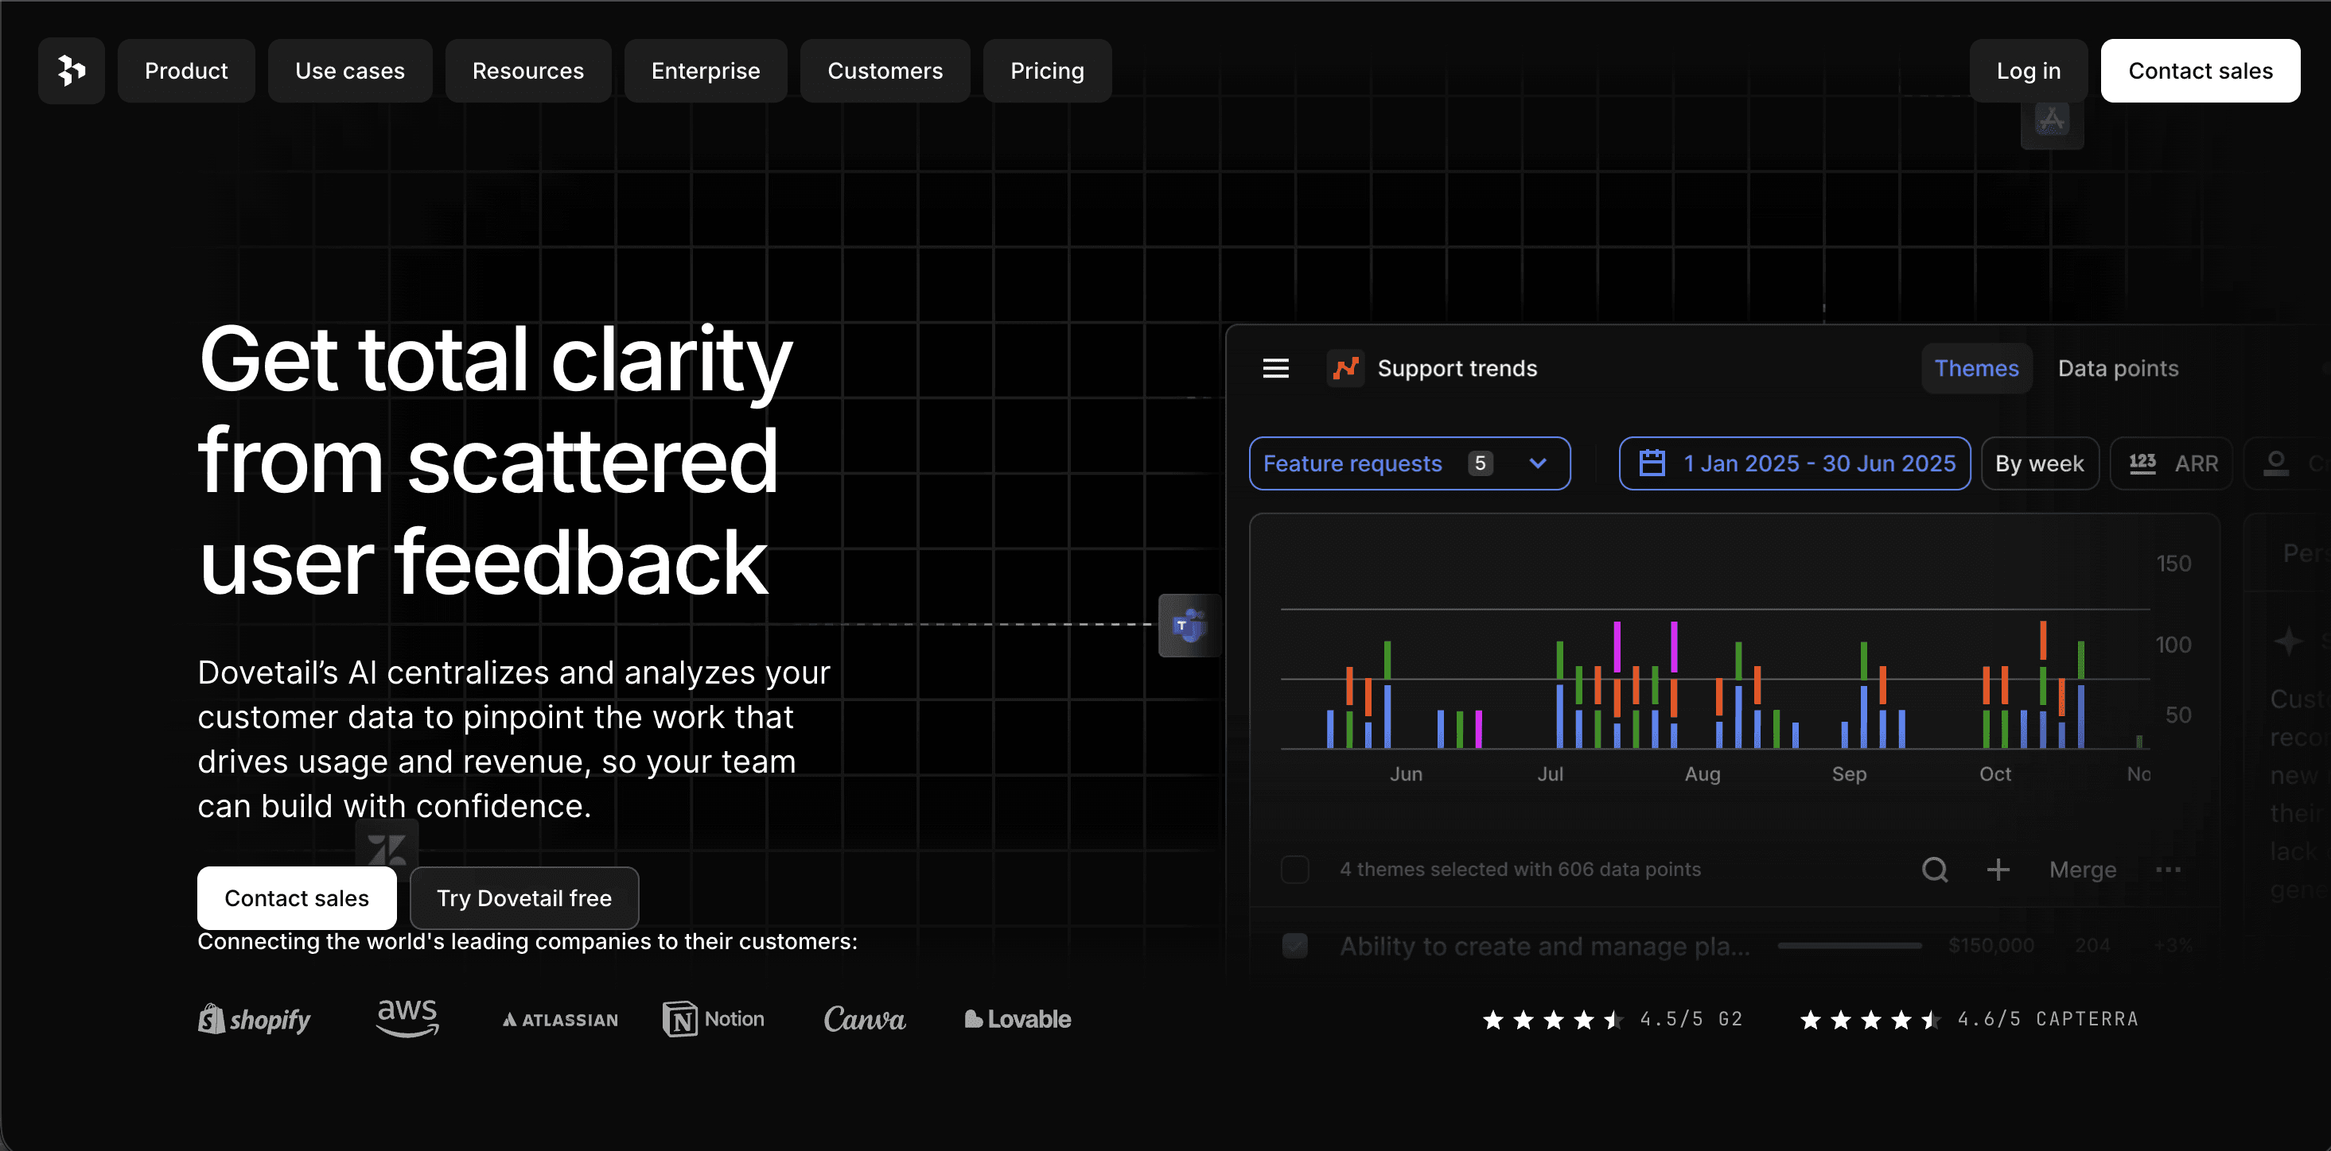
Task: Click the calendar icon in date range
Action: click(x=1652, y=463)
